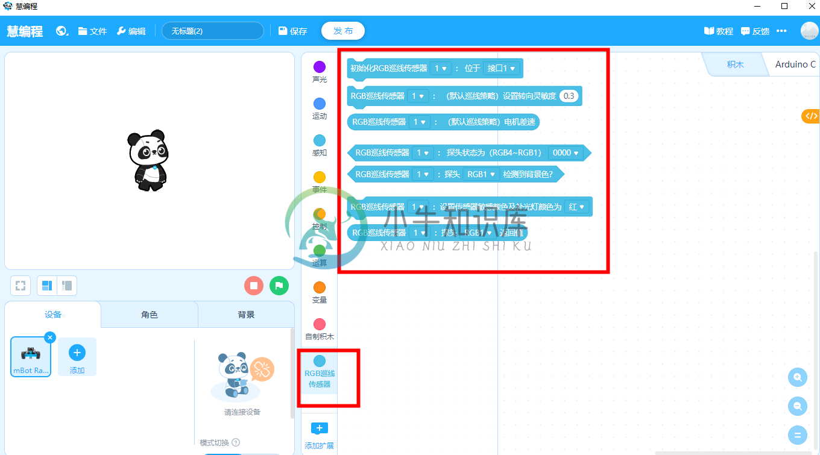Viewport: 820px width, 455px height.
Task: Toggle the orange code view button
Action: pyautogui.click(x=811, y=116)
